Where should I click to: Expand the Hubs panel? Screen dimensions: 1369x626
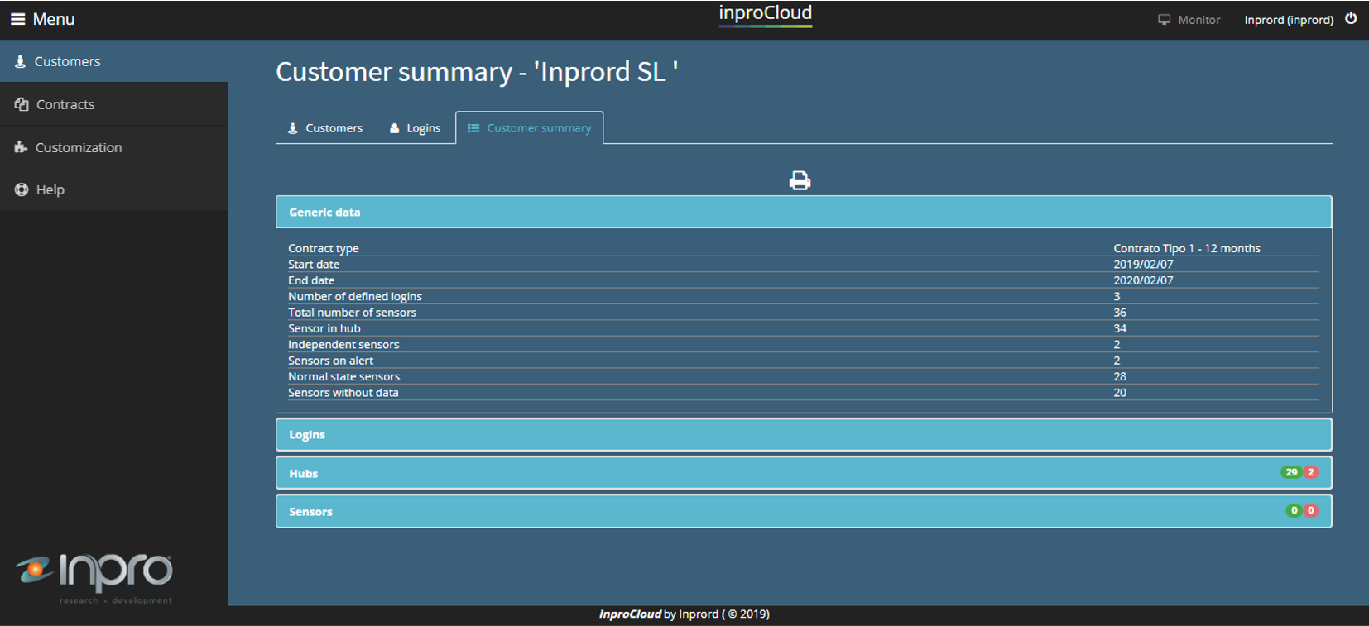(804, 473)
